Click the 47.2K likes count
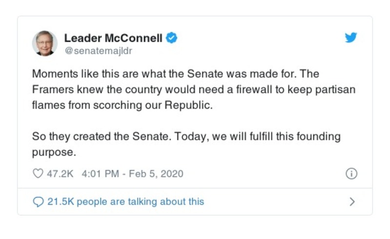 [60, 174]
